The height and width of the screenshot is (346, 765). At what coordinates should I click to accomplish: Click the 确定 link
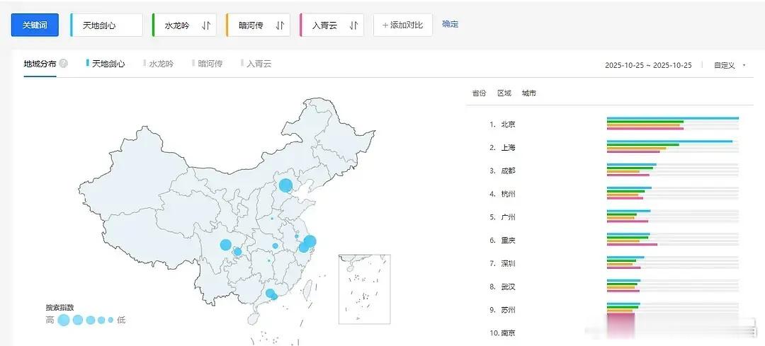[x=450, y=24]
